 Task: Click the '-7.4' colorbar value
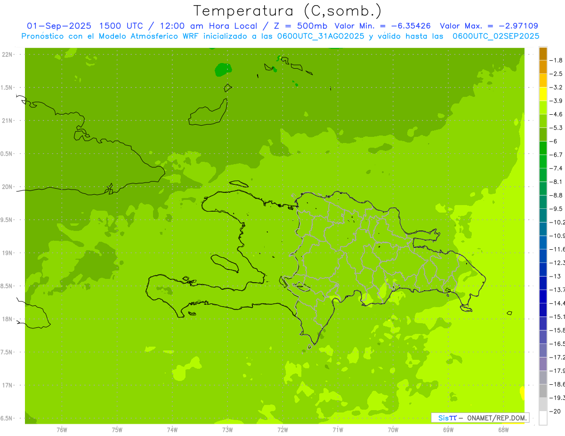557,168
